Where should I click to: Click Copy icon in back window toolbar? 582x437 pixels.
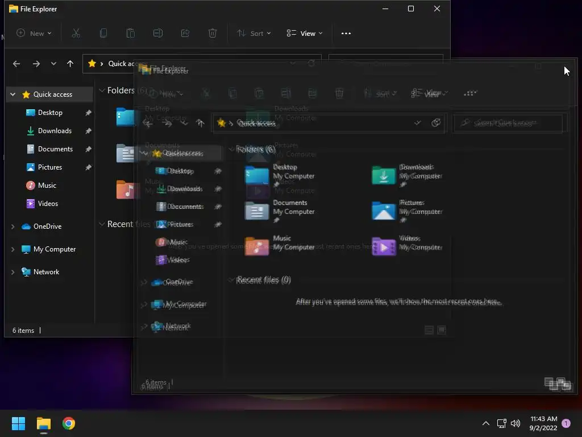tap(103, 34)
